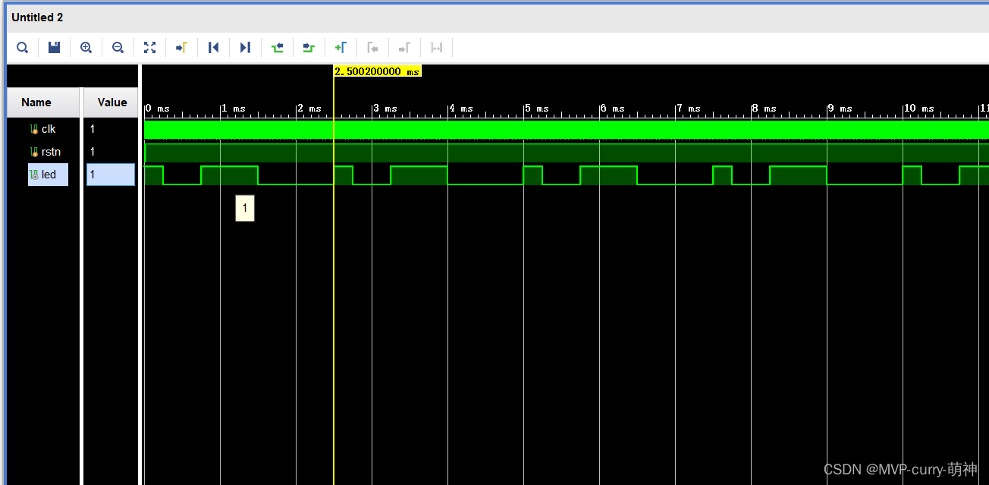Open the waveform search tool
This screenshot has height=485, width=989.
(23, 48)
